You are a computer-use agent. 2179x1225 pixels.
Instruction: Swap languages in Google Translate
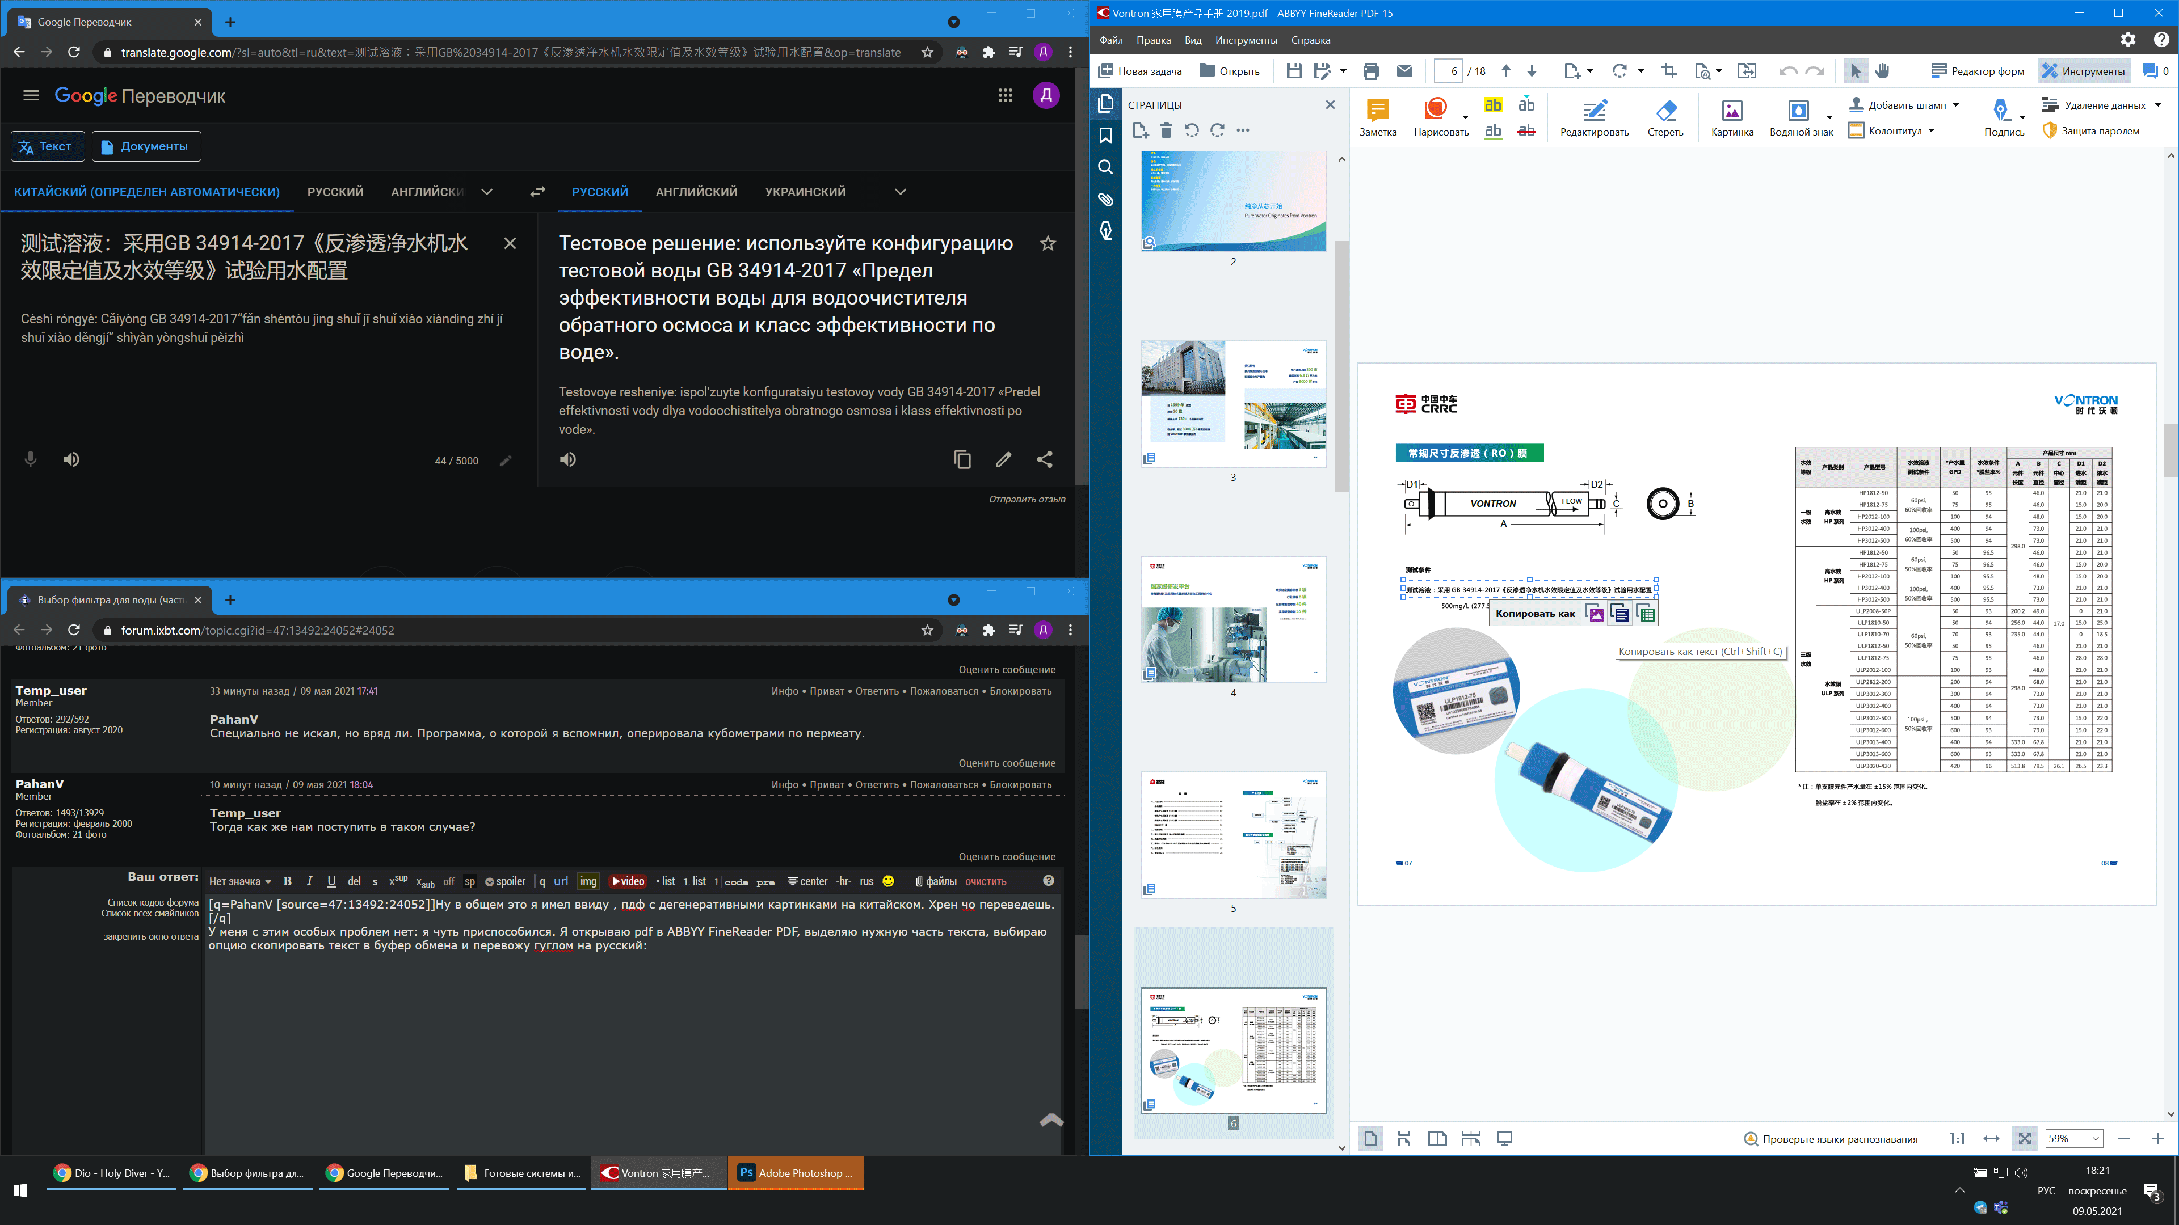point(537,192)
